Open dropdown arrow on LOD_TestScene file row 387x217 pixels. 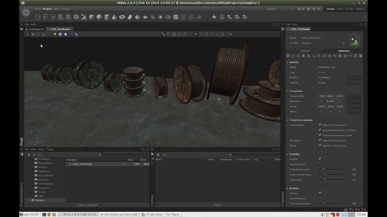coord(124,164)
